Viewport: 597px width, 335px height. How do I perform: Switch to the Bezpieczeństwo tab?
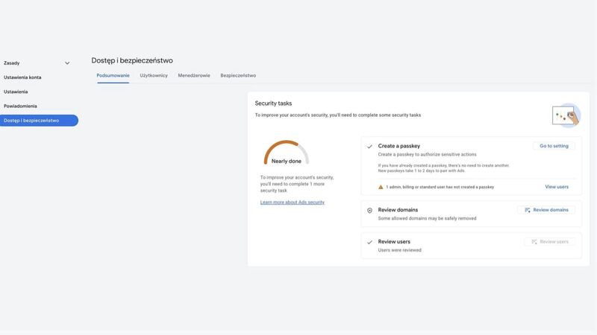(x=238, y=76)
